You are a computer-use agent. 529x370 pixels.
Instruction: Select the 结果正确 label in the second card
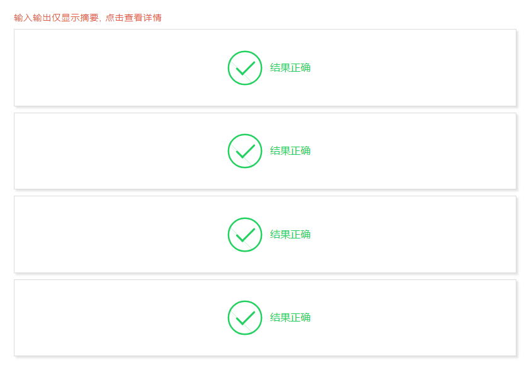(290, 151)
